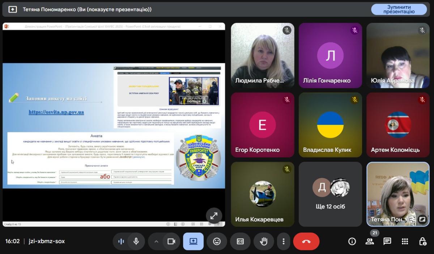Open the emoji reactions button
Image resolution: width=434 pixels, height=254 pixels.
point(217,241)
